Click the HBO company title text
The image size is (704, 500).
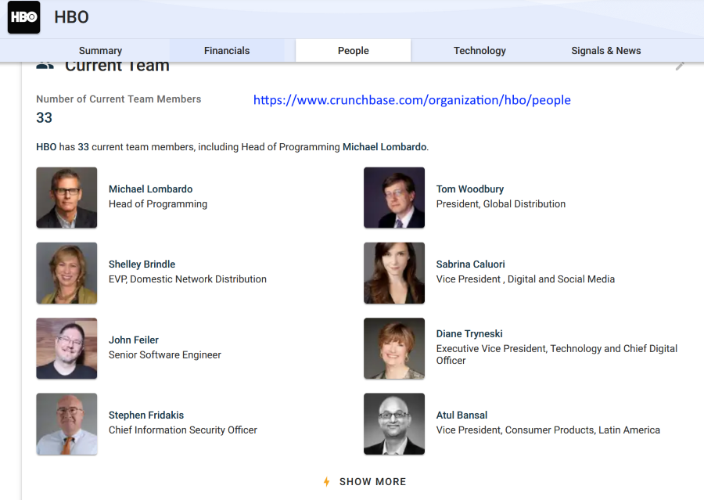pyautogui.click(x=71, y=17)
